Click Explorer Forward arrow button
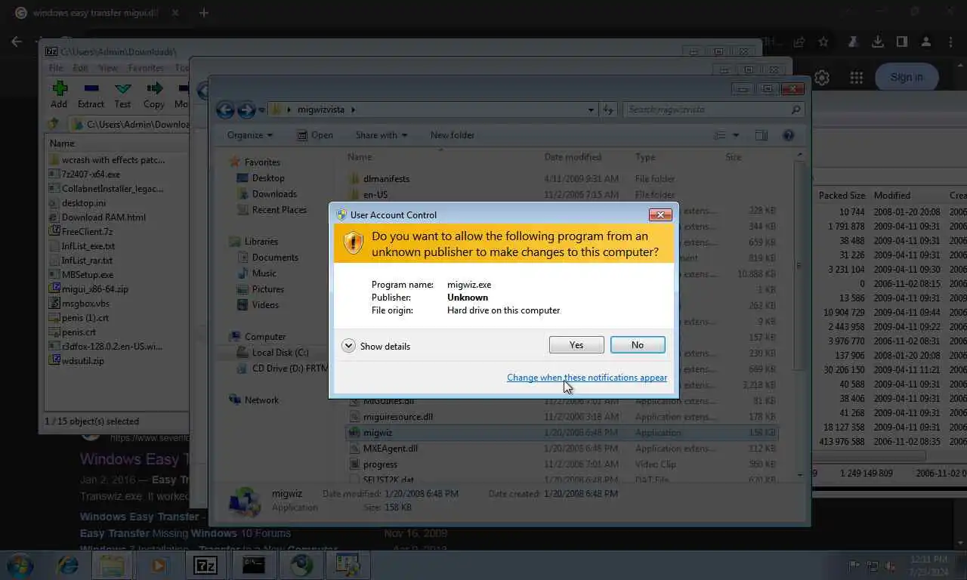 (246, 110)
